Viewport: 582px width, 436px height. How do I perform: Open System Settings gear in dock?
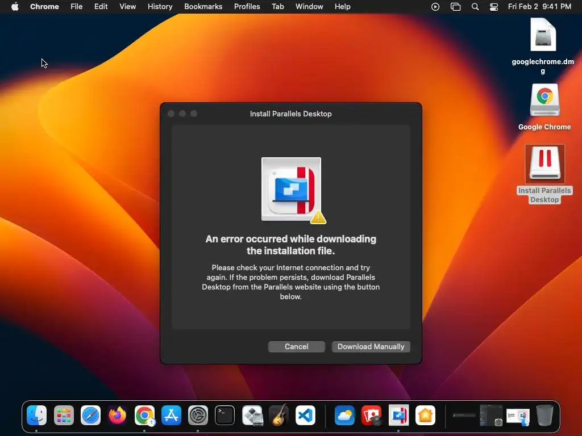[198, 415]
